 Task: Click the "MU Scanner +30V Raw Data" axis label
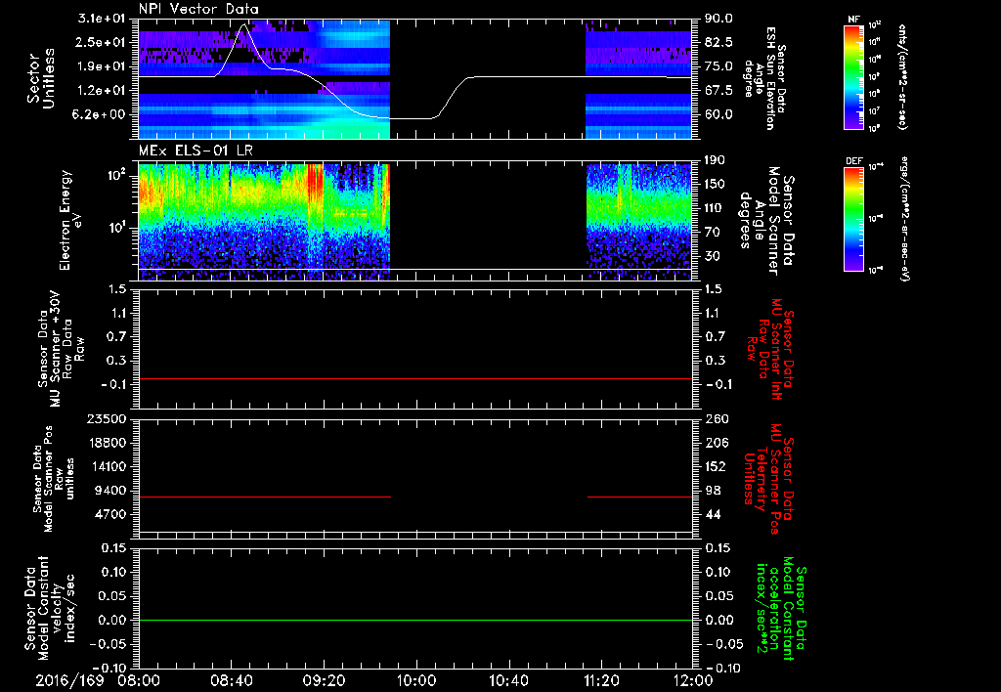(61, 349)
